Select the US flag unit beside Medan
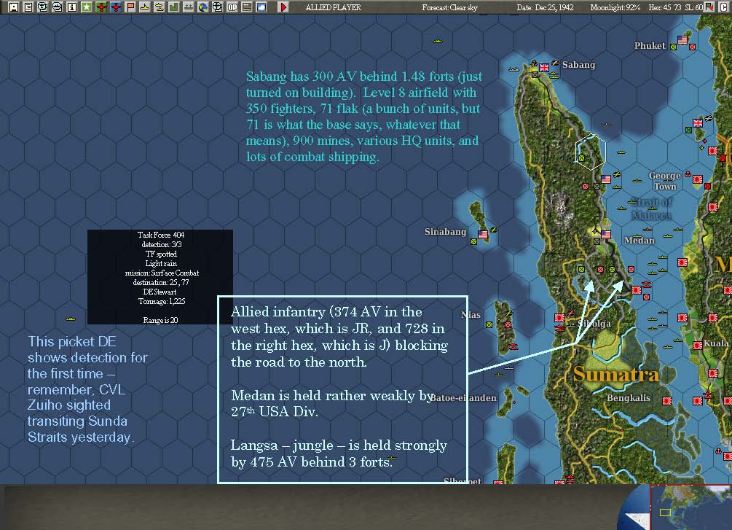The height and width of the screenshot is (530, 732). pos(606,234)
